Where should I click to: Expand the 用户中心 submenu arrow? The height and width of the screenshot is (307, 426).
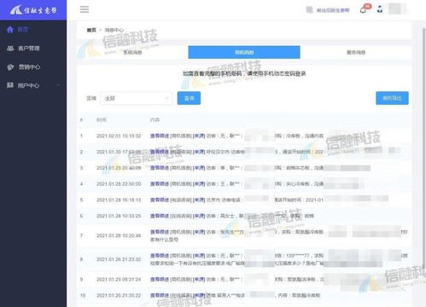click(x=58, y=85)
